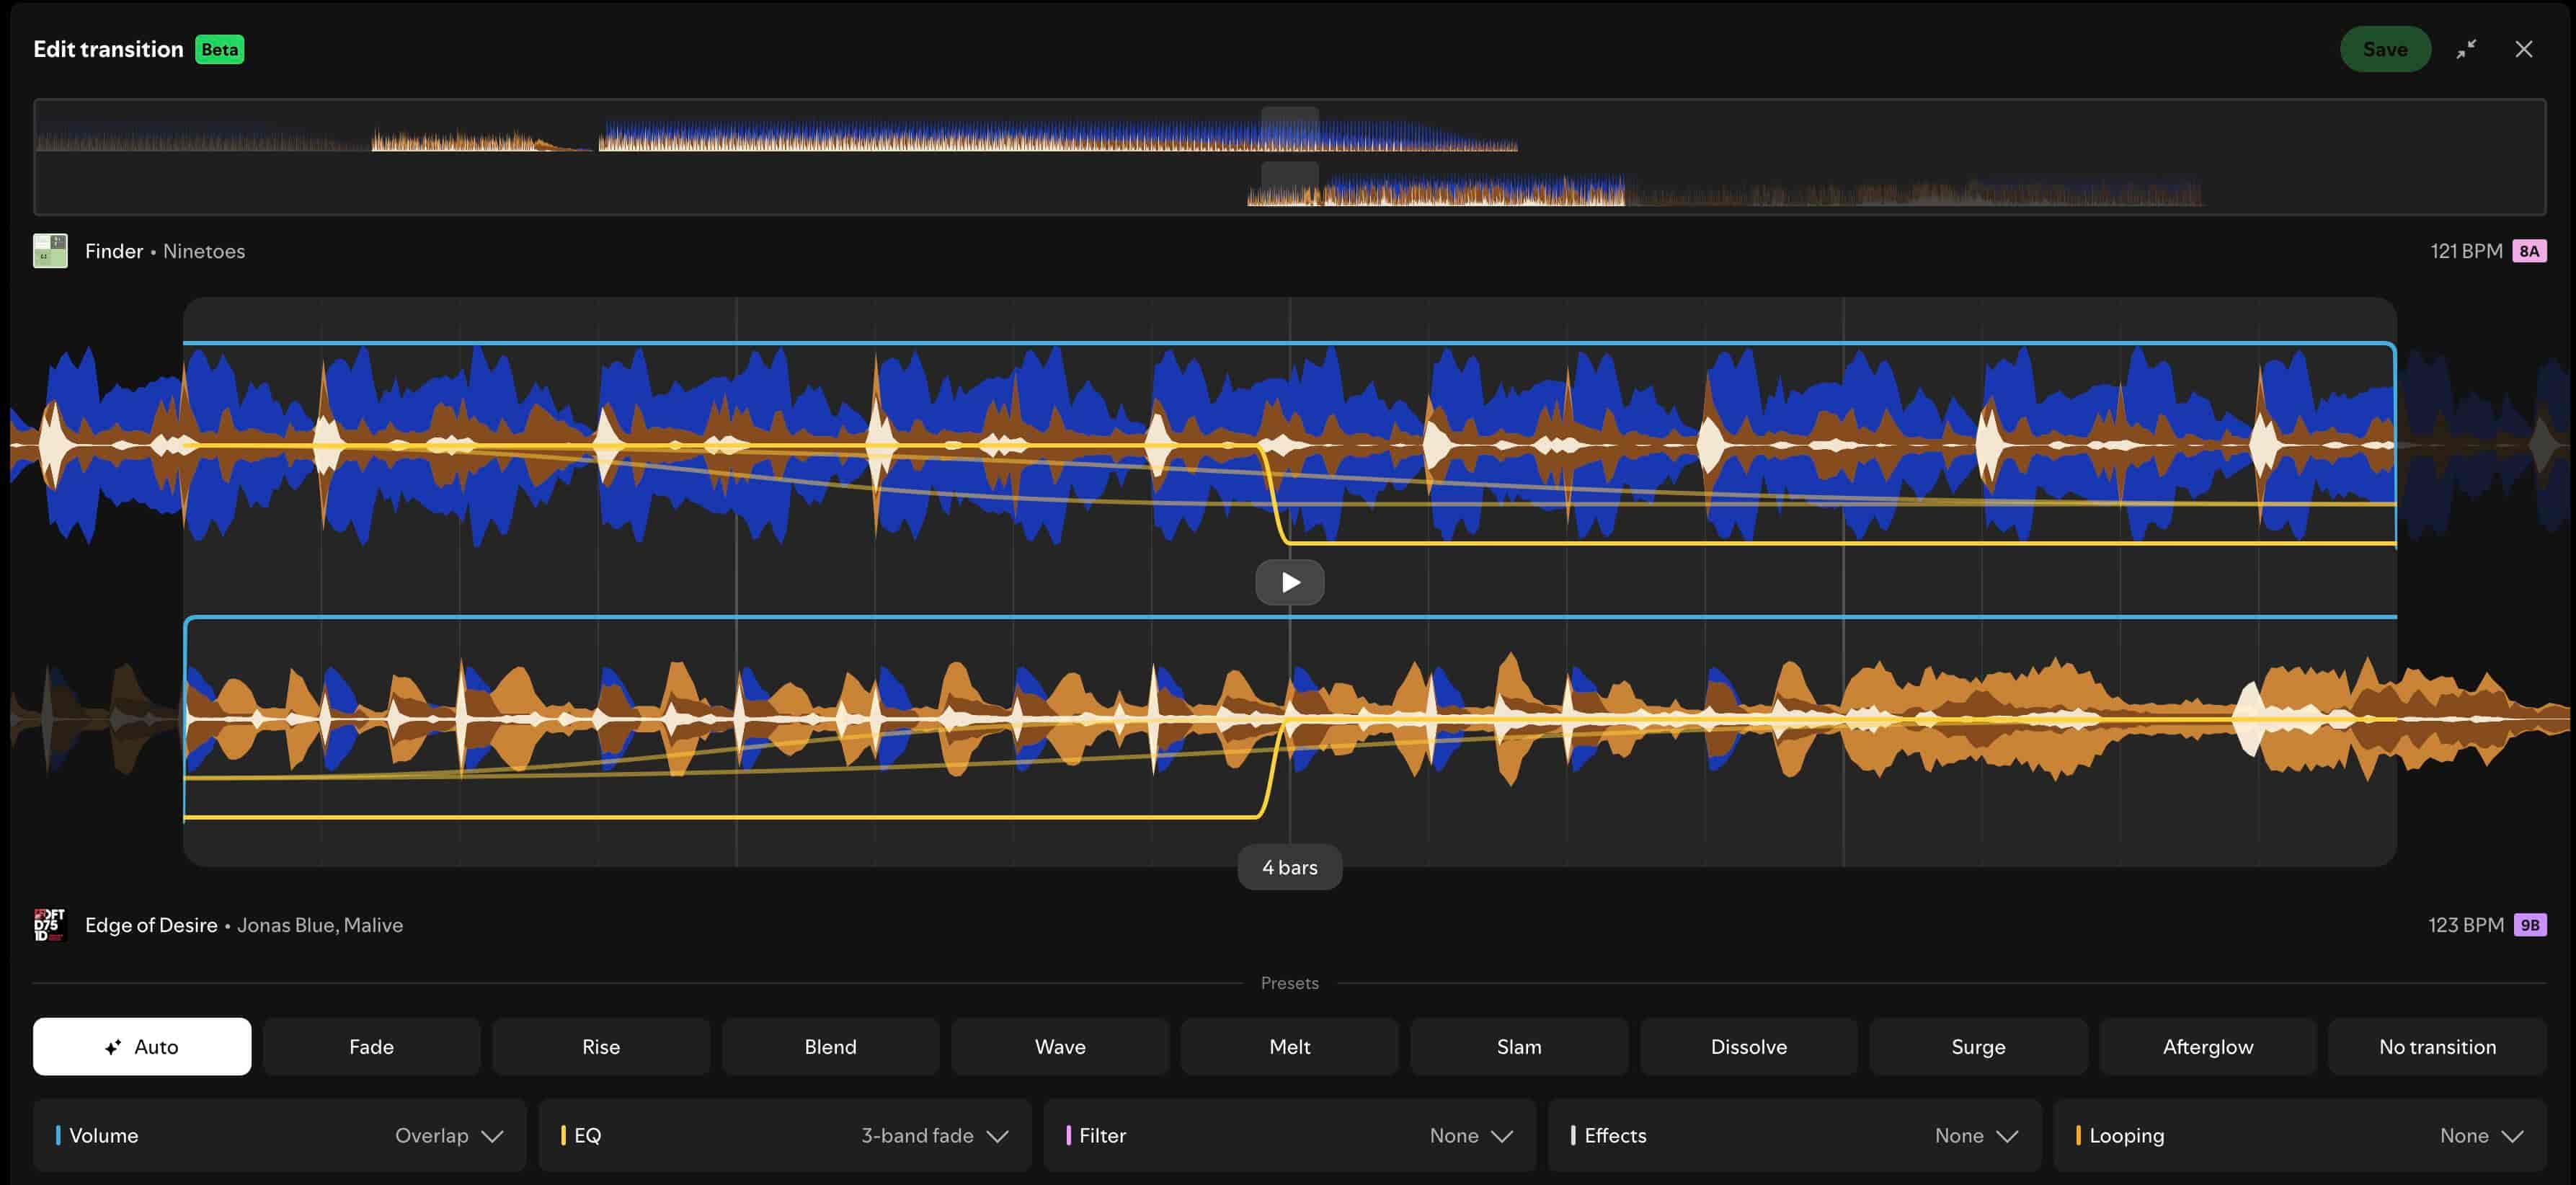Open the Looping dropdown
2576x1185 pixels.
(x=2299, y=1135)
